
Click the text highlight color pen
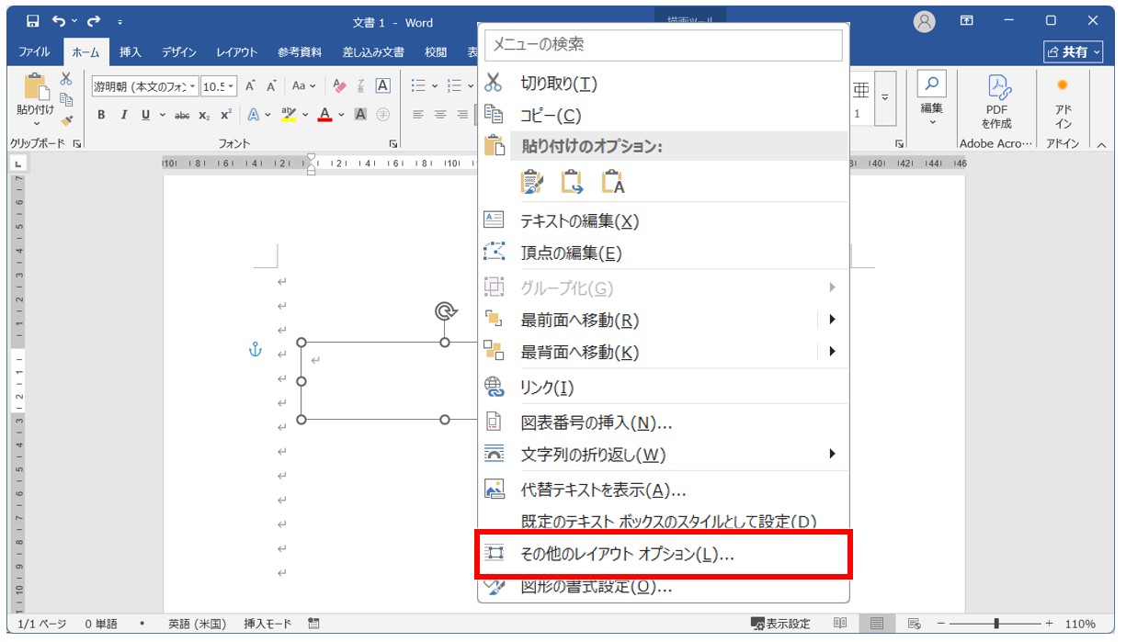coord(289,115)
